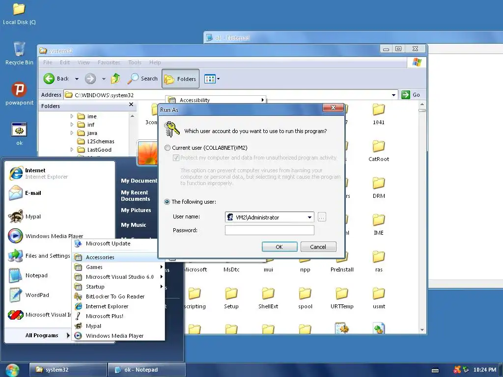Launch Mypal from Start menu pinned list
The width and height of the screenshot is (503, 377).
pyautogui.click(x=60, y=216)
